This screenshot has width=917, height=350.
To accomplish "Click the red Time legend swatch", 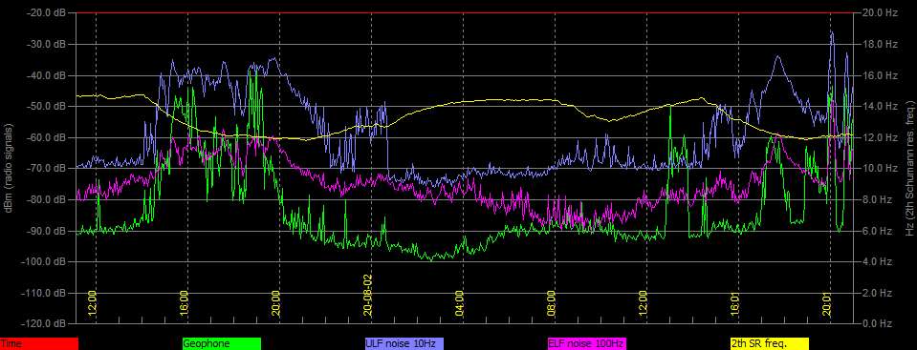I will tap(38, 344).
